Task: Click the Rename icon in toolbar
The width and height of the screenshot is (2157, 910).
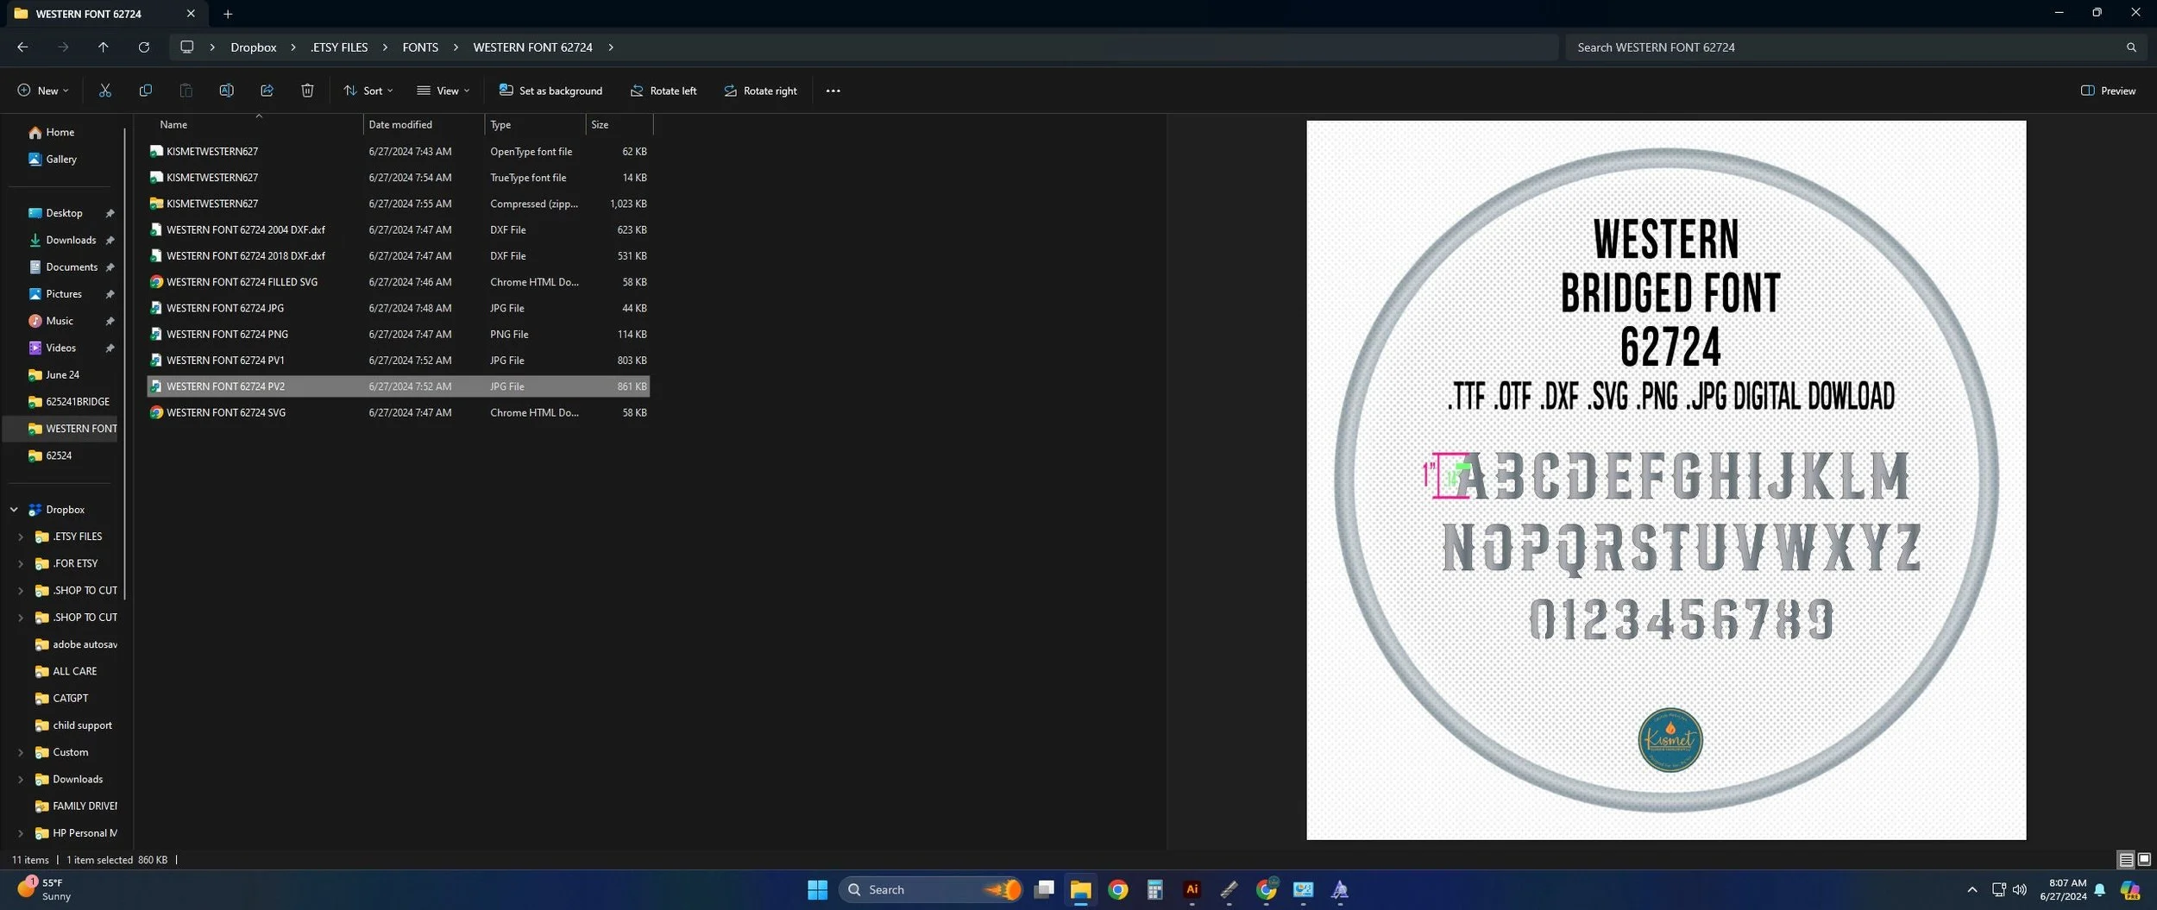Action: pyautogui.click(x=226, y=91)
